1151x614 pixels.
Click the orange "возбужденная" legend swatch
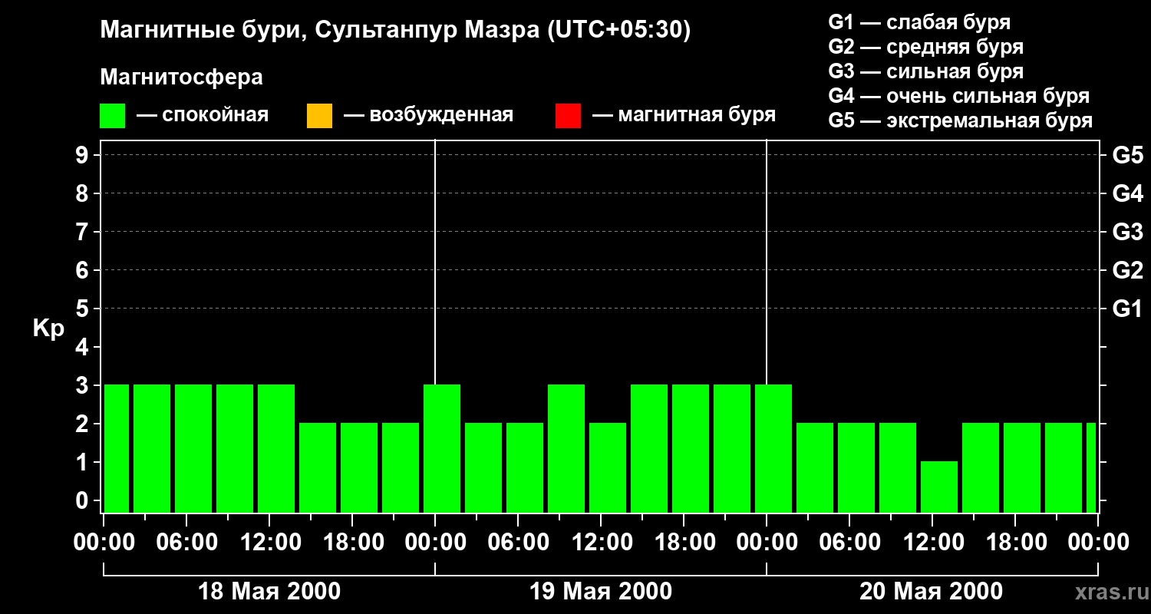[x=319, y=116]
